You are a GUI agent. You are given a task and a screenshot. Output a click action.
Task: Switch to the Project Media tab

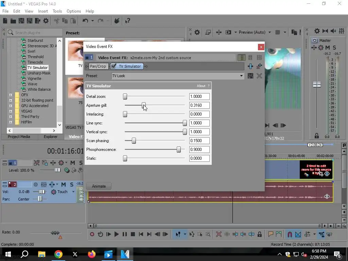click(x=19, y=137)
